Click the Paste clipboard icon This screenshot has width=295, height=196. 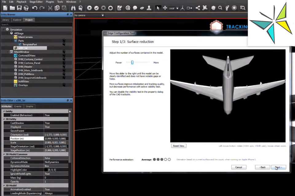pos(64,8)
